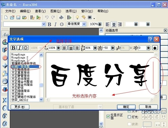Click the Open file folder icon

[12, 18]
